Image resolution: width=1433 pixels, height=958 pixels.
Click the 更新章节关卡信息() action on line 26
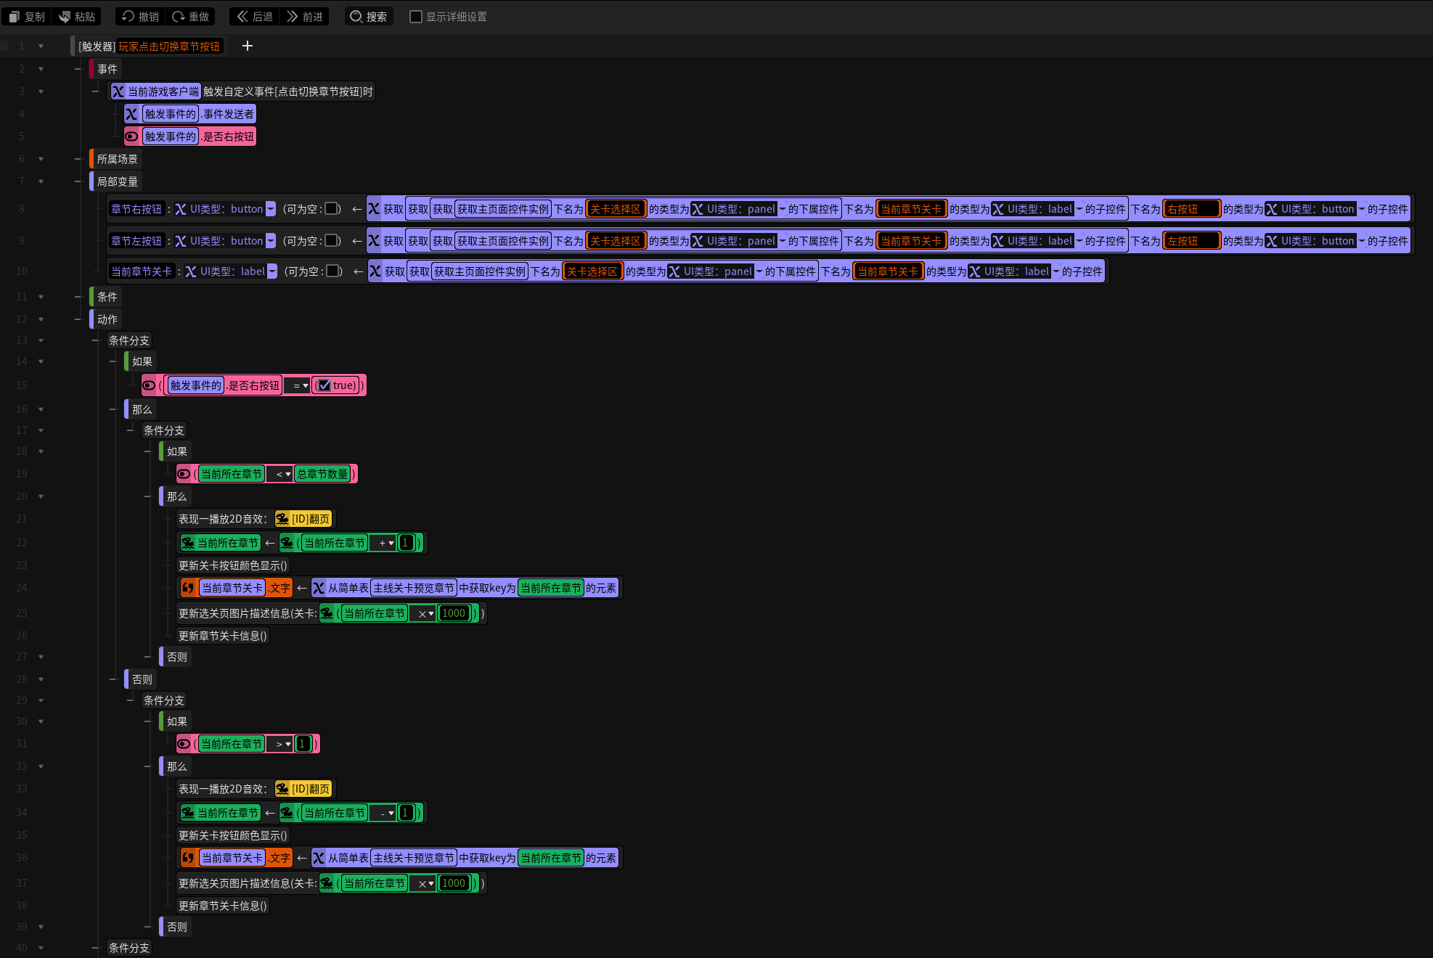point(223,636)
